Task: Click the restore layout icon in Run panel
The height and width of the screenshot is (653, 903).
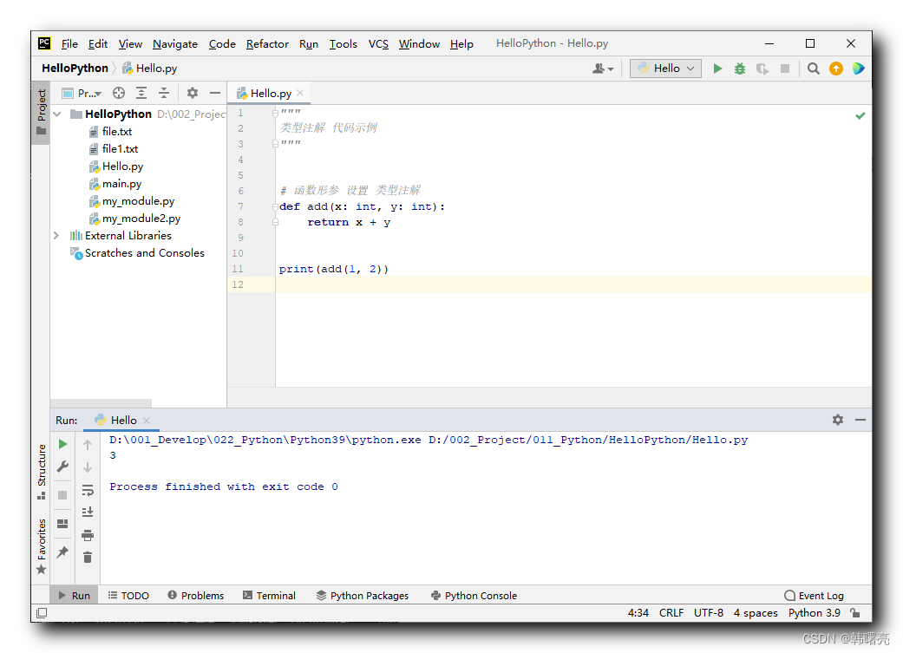Action: coord(62,524)
